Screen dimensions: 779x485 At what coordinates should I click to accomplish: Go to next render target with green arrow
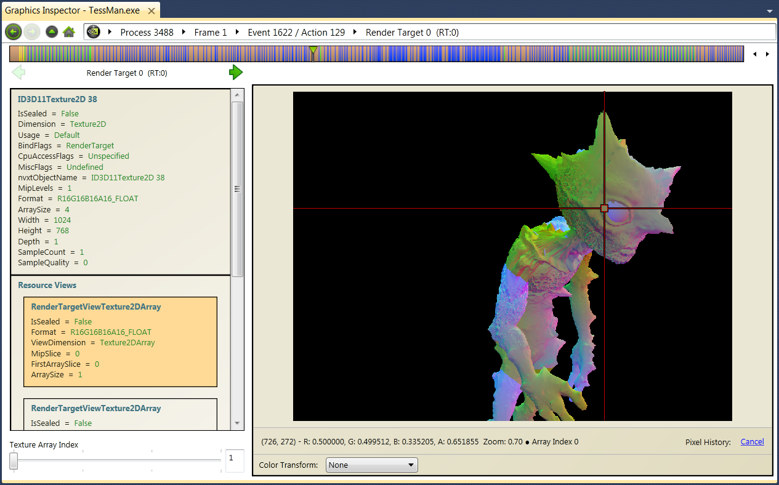coord(235,73)
